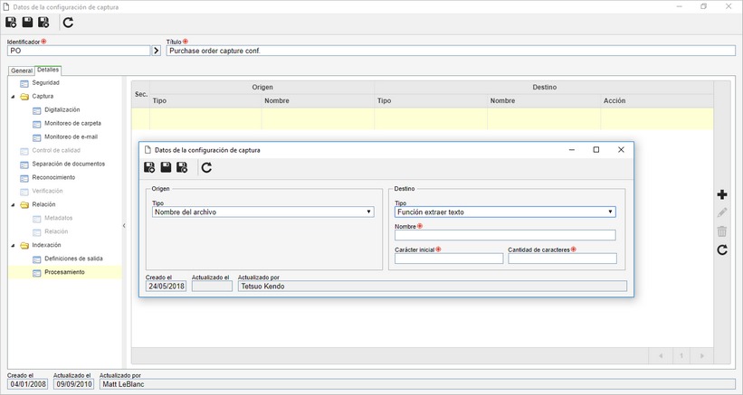Click the Tetsuo Kendo updated-by field

click(433, 287)
